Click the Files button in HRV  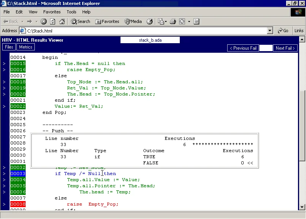[x=9, y=47]
